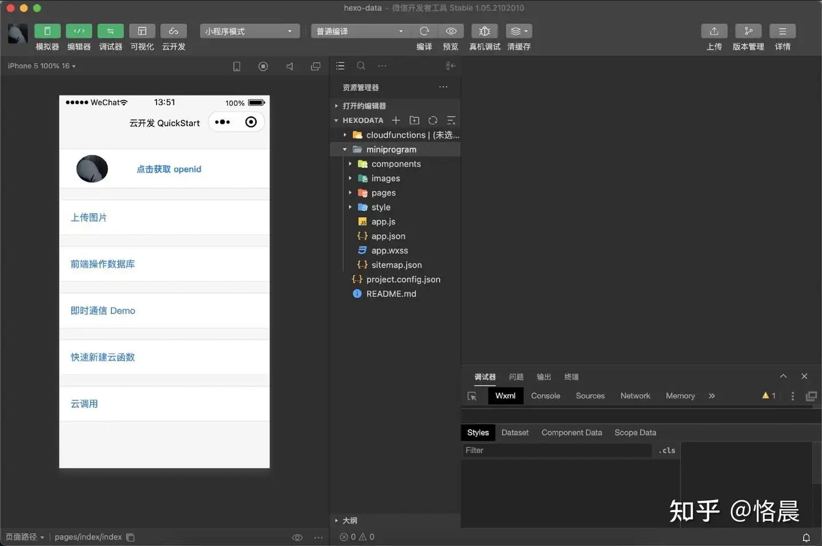Toggle the 调试器 debugger panel button
This screenshot has width=822, height=546.
tap(110, 31)
